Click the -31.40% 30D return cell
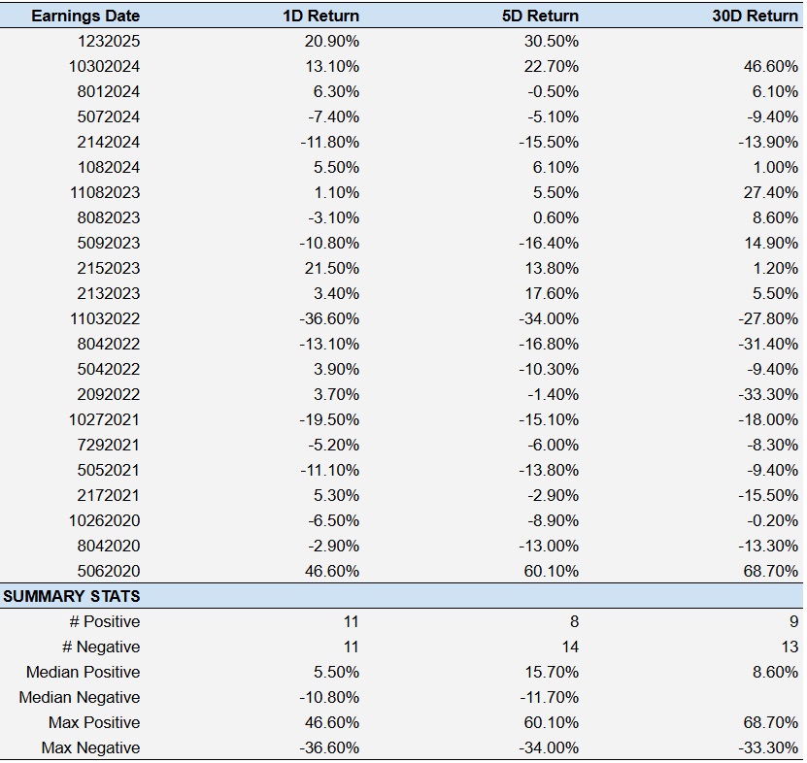 click(x=768, y=344)
